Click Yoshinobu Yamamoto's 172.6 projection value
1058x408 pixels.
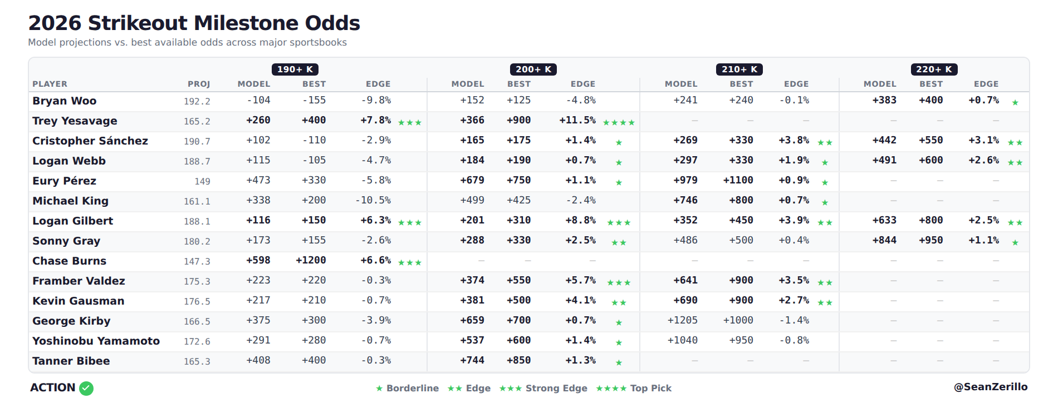pyautogui.click(x=197, y=341)
